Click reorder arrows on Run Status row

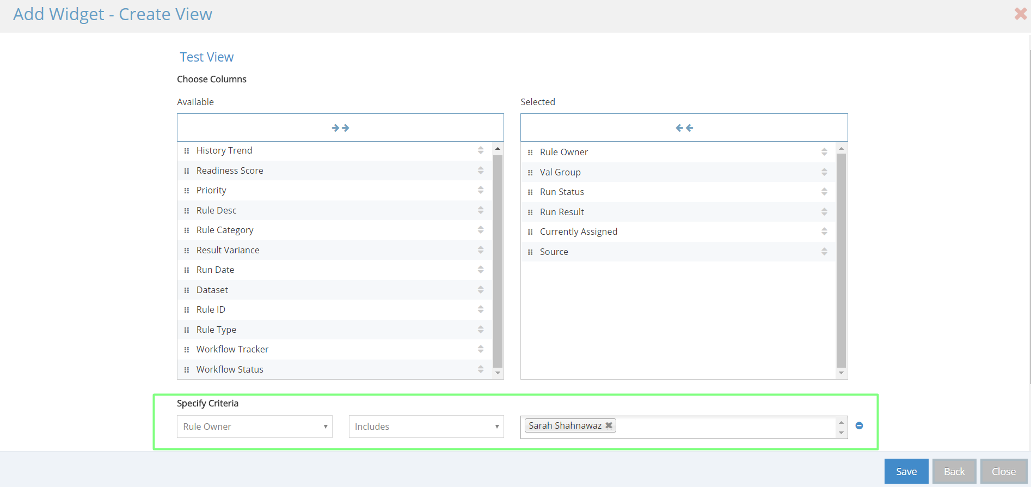click(824, 192)
